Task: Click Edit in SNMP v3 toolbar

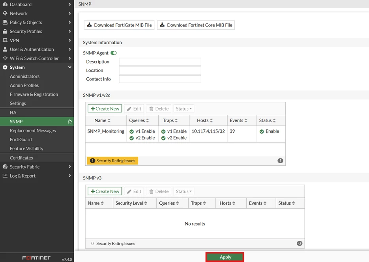Action: coord(134,191)
